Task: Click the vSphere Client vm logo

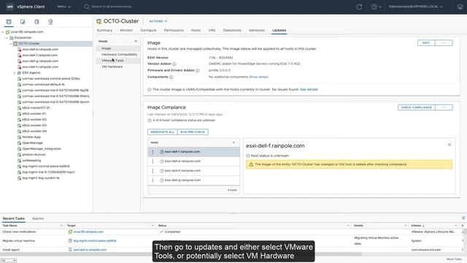Action: tap(9, 7)
